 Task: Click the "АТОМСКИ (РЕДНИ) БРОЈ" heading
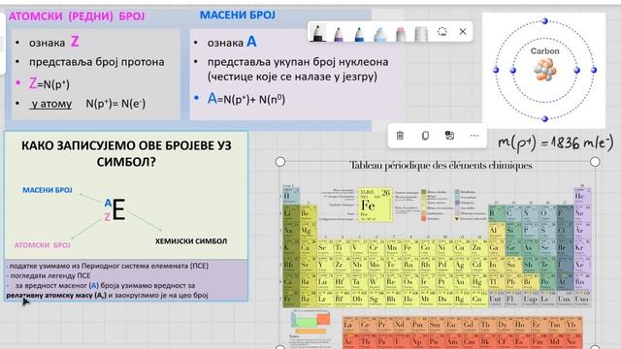77,16
